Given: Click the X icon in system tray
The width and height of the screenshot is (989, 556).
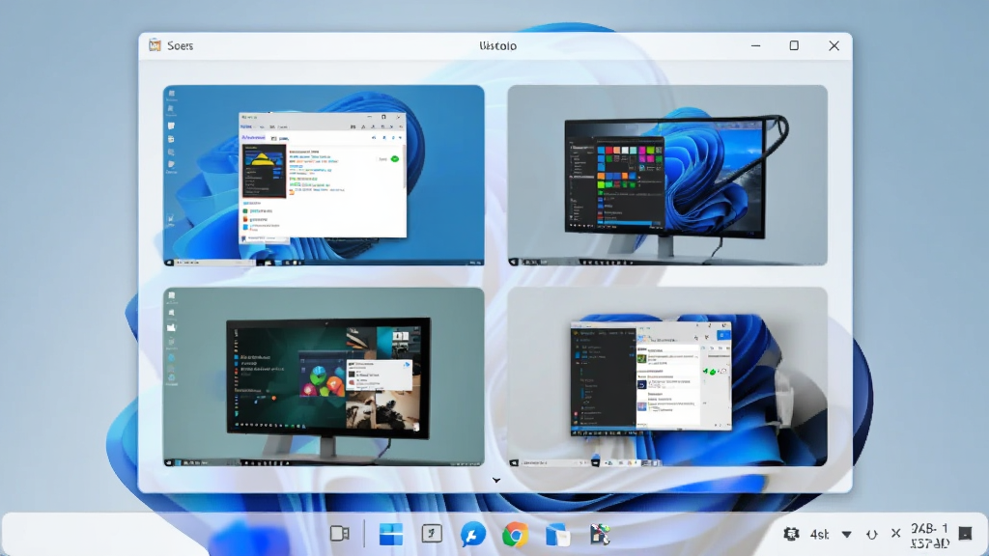Looking at the screenshot, I should (895, 533).
